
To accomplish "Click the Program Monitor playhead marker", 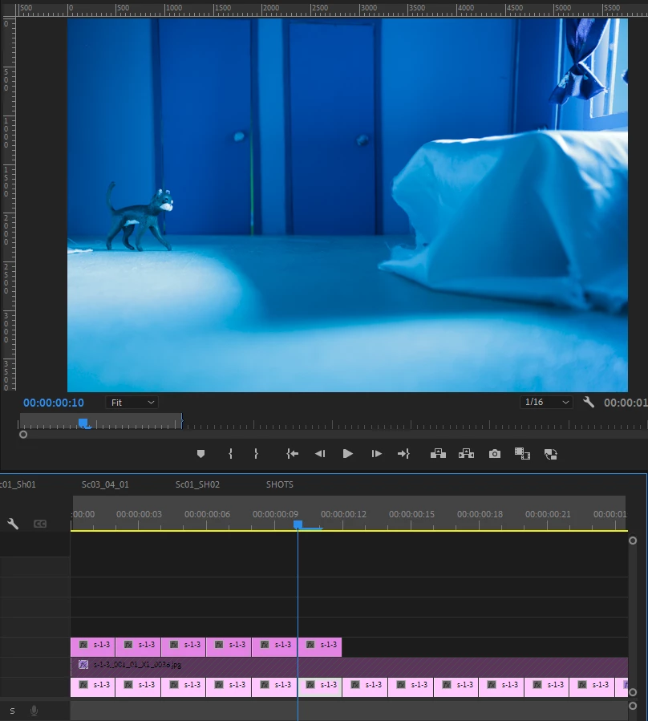I will point(83,423).
